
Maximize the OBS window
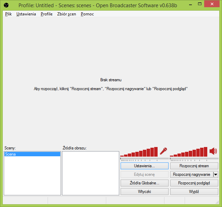point(200,4)
